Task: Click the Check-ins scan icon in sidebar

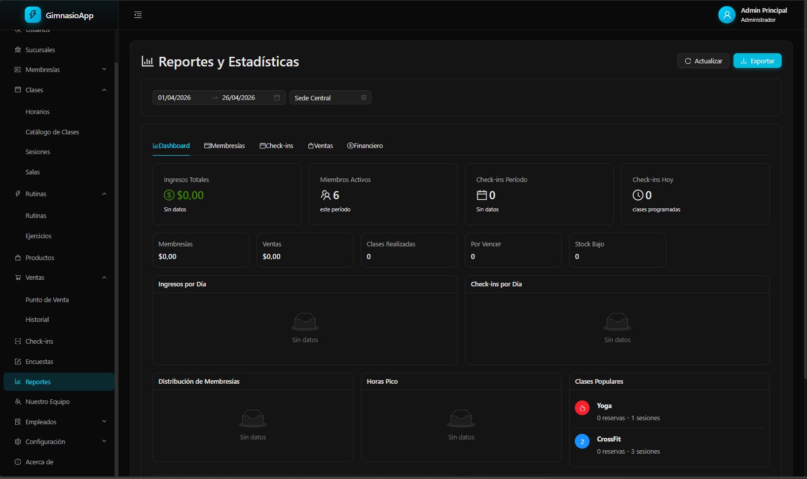Action: click(x=18, y=341)
